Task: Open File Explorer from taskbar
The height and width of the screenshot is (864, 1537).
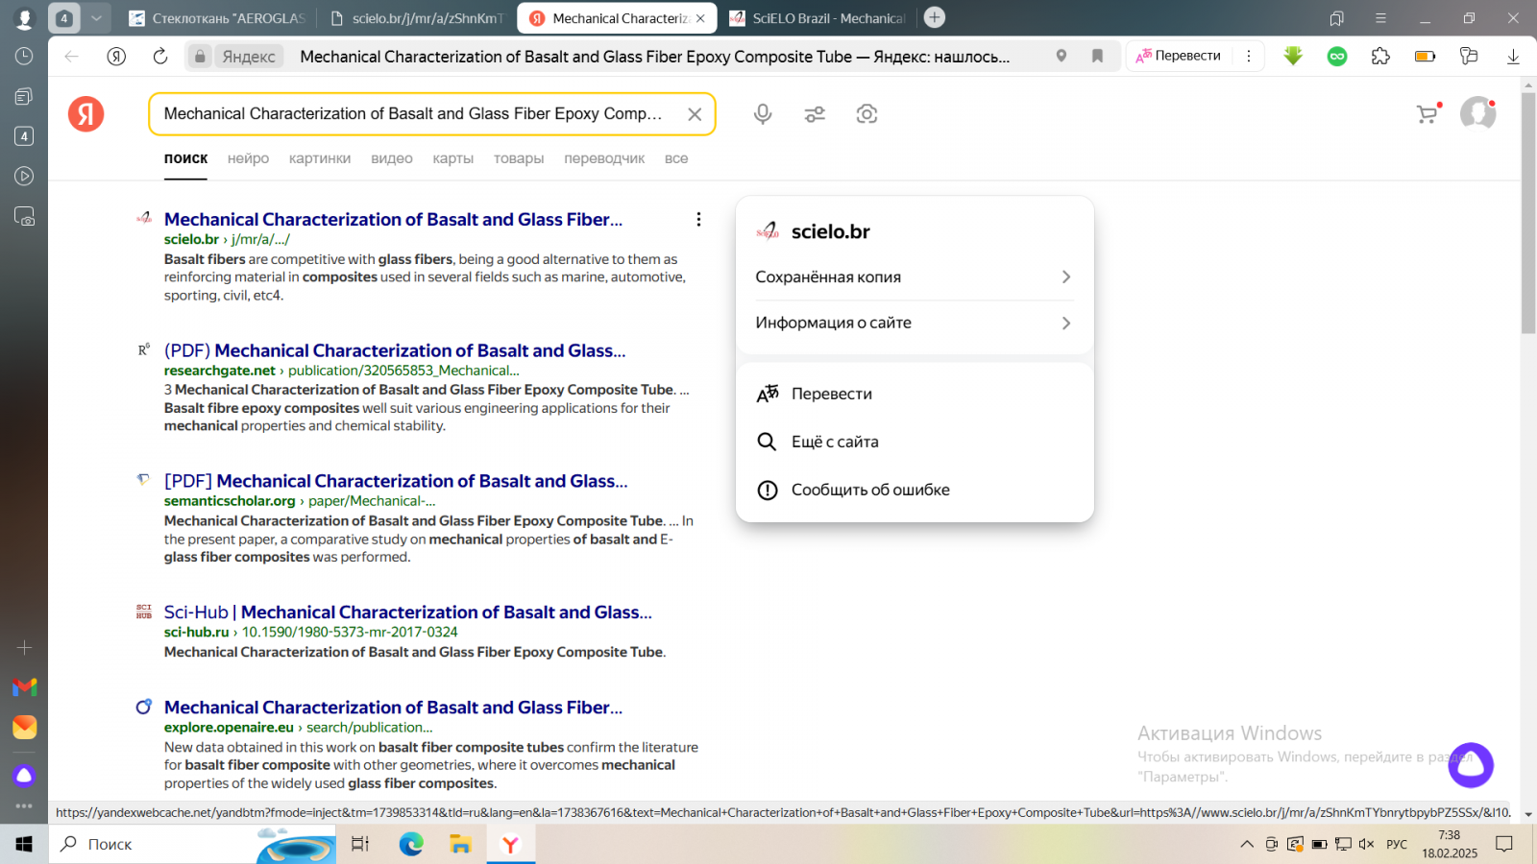Action: [461, 845]
